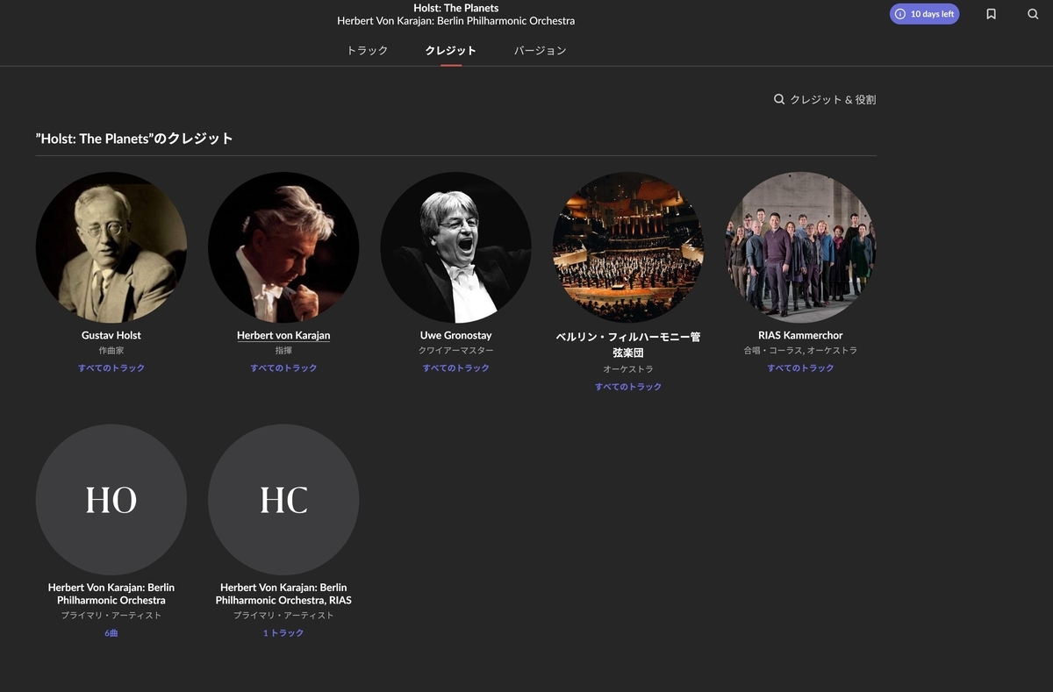Open Gustav Holst portrait thumbnail
This screenshot has width=1053, height=692.
pyautogui.click(x=111, y=247)
